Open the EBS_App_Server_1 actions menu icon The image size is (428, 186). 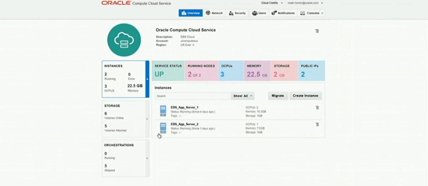point(317,108)
